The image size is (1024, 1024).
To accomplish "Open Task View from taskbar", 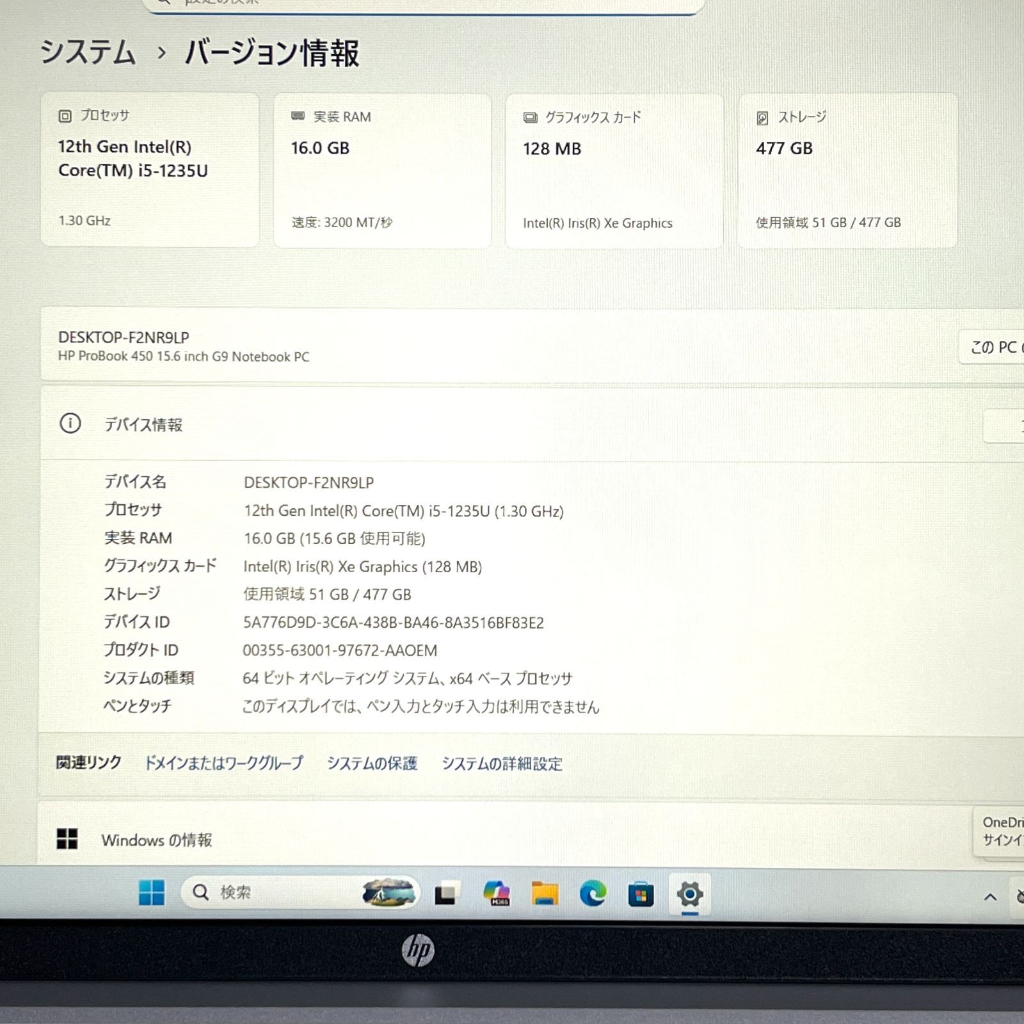I will point(447,893).
